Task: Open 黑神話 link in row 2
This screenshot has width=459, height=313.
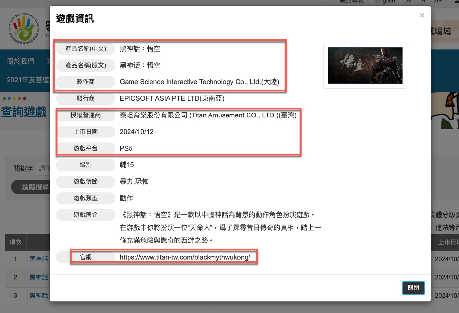Action: [x=39, y=277]
